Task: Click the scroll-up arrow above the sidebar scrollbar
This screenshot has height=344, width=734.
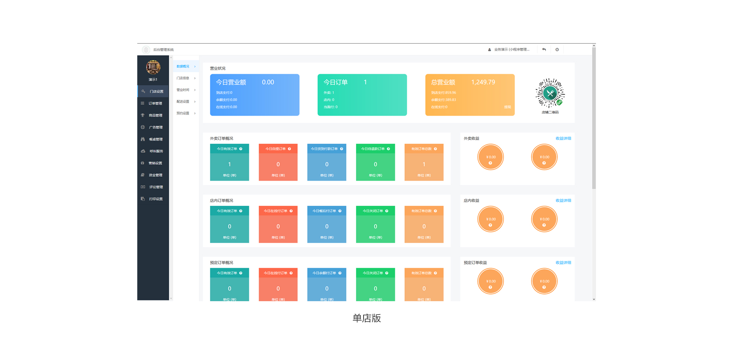Action: point(171,58)
